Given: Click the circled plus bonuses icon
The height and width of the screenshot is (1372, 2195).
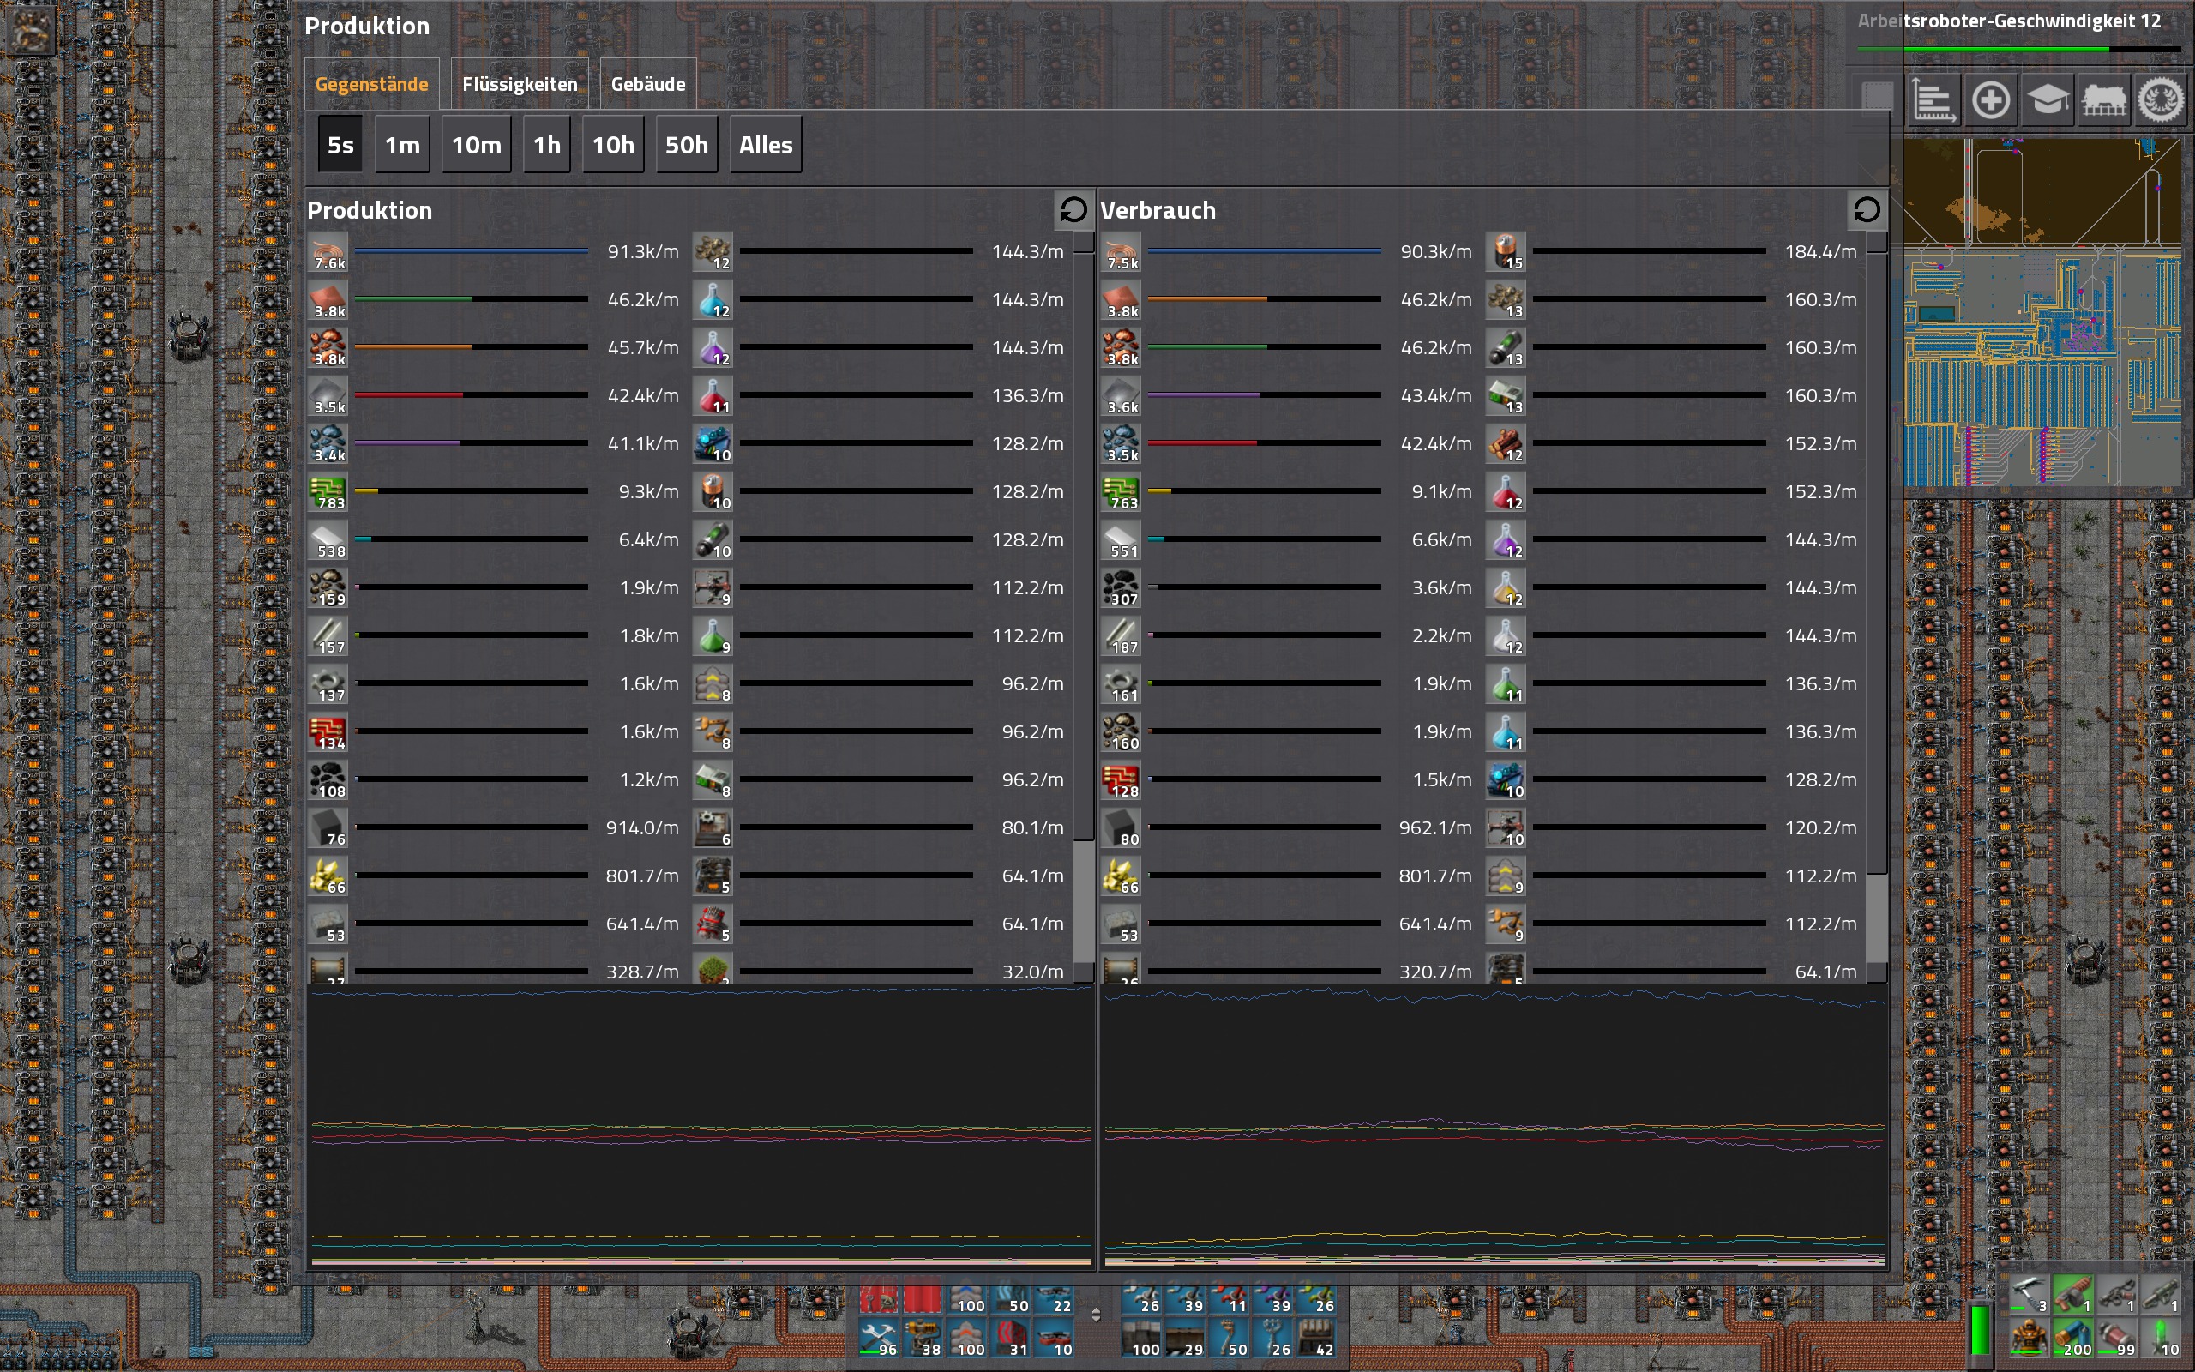Looking at the screenshot, I should point(1991,99).
